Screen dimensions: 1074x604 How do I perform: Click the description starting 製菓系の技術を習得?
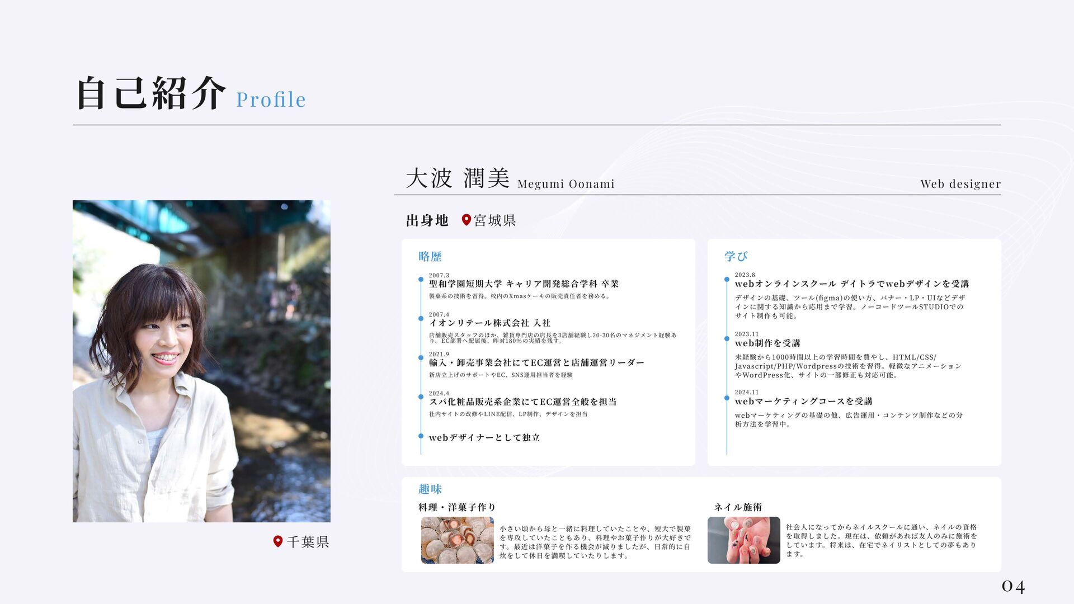[x=519, y=296]
